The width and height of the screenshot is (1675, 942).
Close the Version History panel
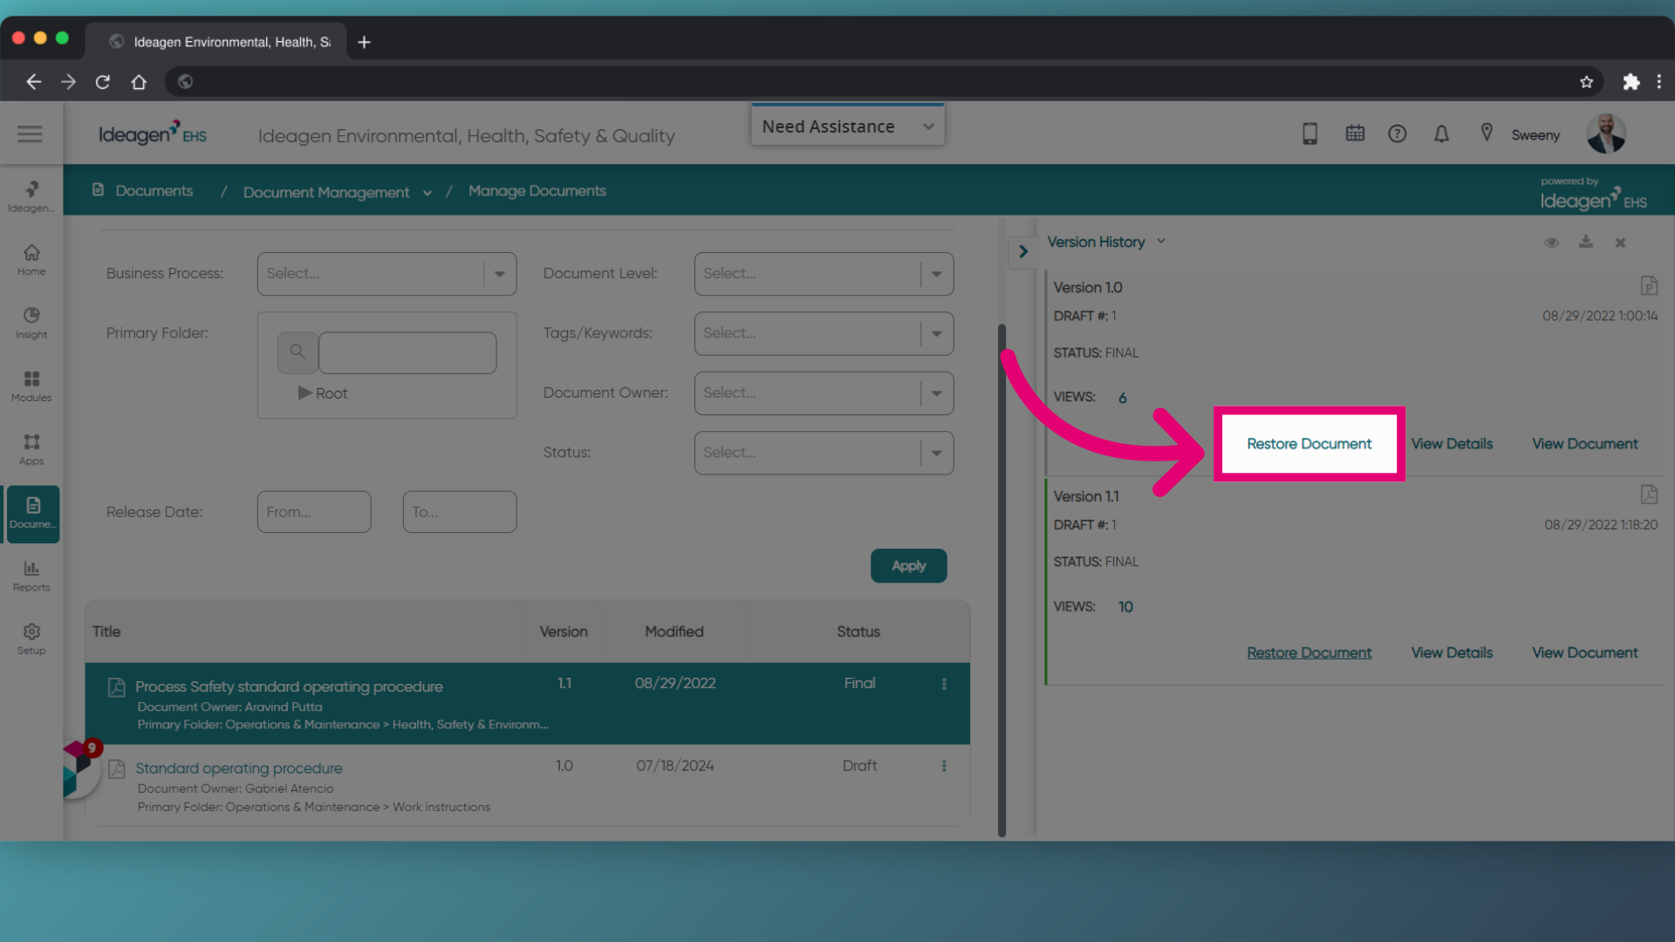1620,242
